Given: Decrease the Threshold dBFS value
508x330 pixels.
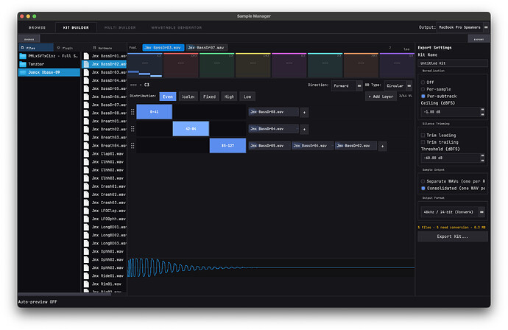Looking at the screenshot, I should 482,160.
